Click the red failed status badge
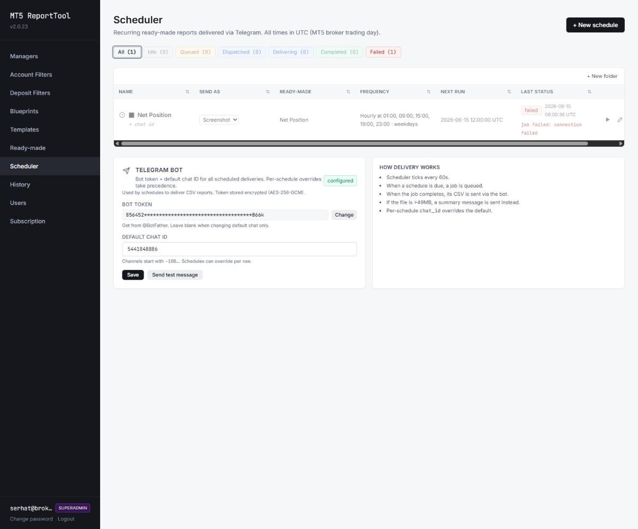The width and height of the screenshot is (638, 529). (x=531, y=110)
